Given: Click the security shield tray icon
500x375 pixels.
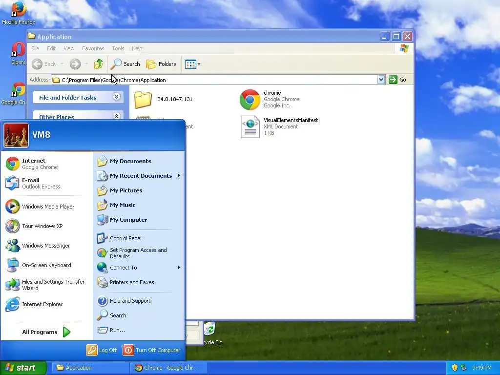Looking at the screenshot, I should coord(455,368).
